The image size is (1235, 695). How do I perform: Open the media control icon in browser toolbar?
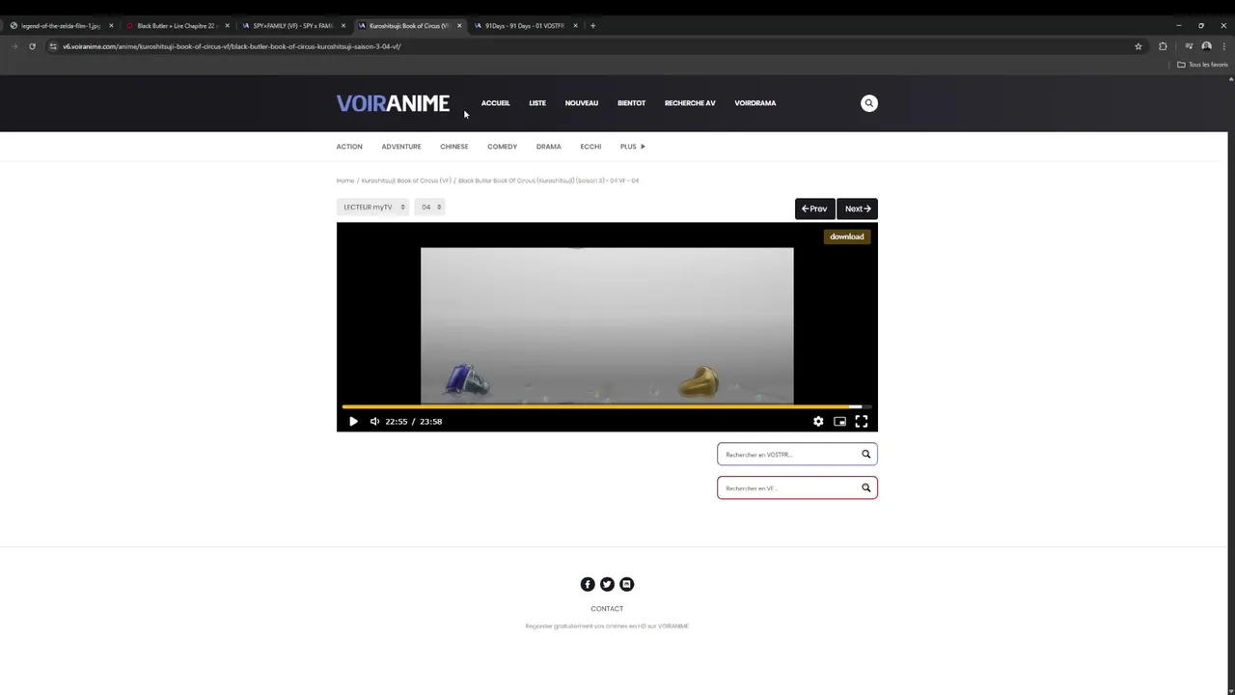[x=1189, y=46]
